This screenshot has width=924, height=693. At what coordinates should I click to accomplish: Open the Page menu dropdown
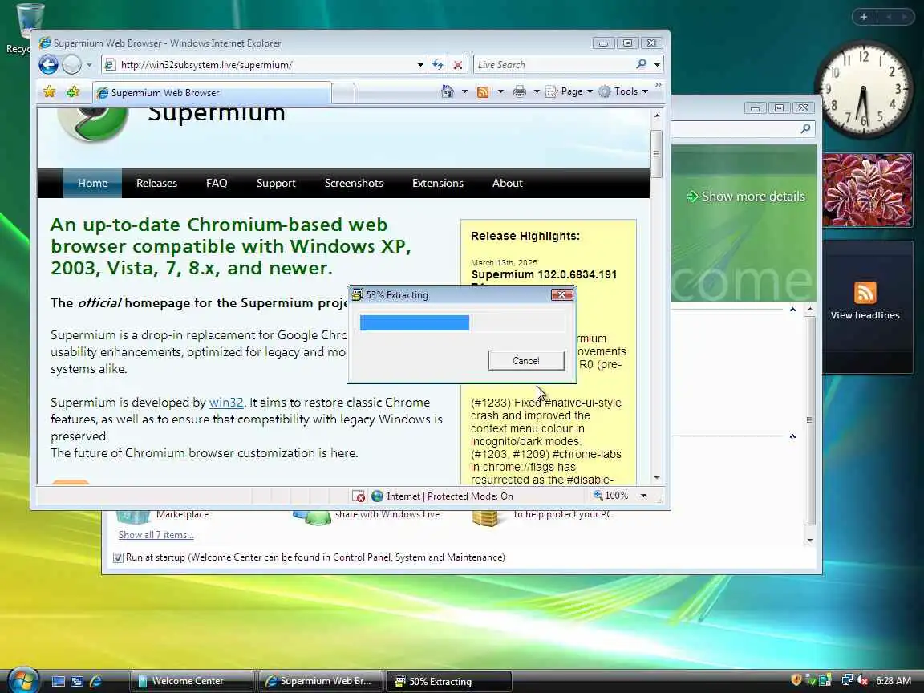tap(569, 91)
